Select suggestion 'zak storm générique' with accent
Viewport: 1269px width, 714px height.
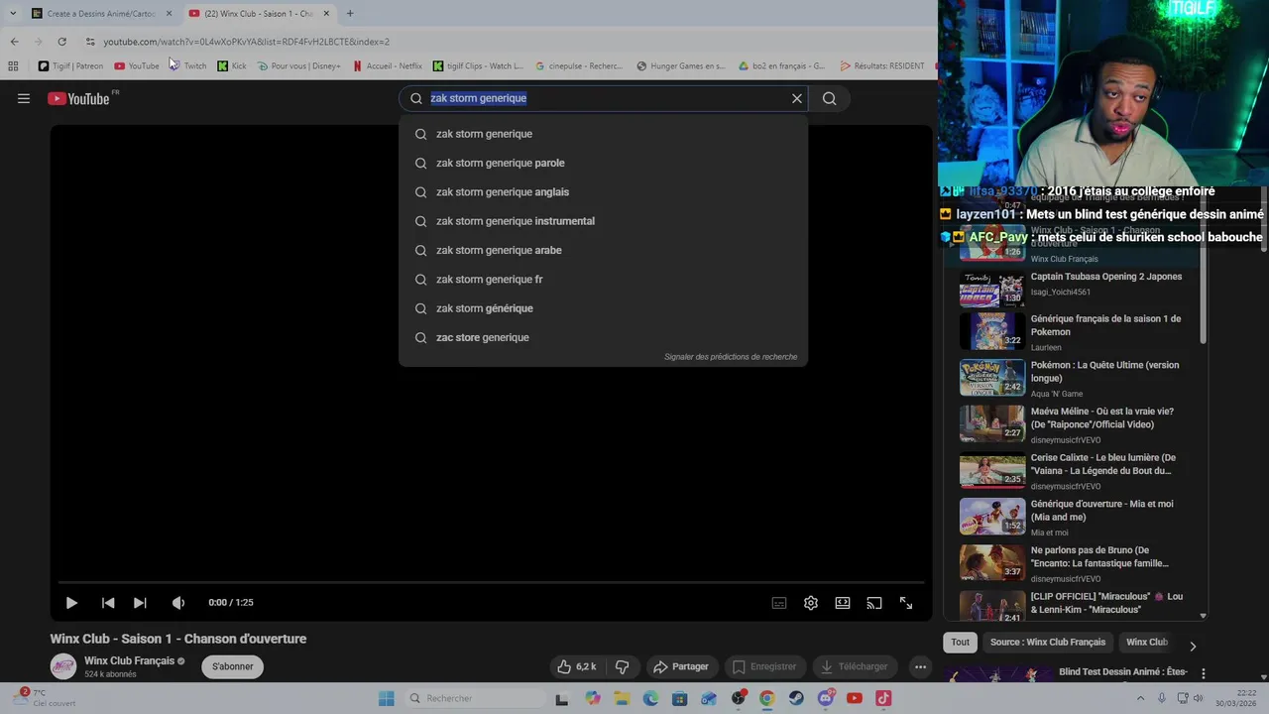click(603, 308)
